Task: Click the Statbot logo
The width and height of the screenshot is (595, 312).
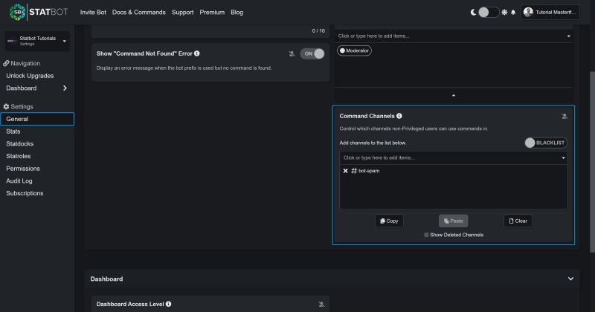Action: click(x=39, y=12)
